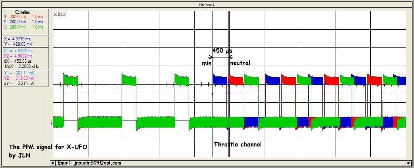Select channel 3 scale '200.0 mV' in green

click(17, 27)
